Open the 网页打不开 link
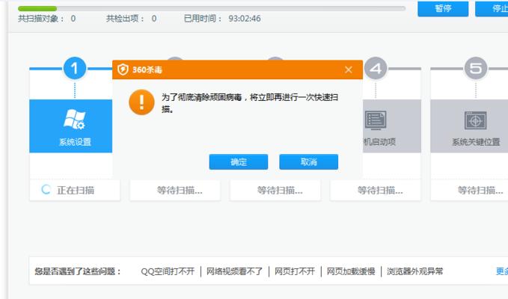The width and height of the screenshot is (508, 299). (x=295, y=271)
